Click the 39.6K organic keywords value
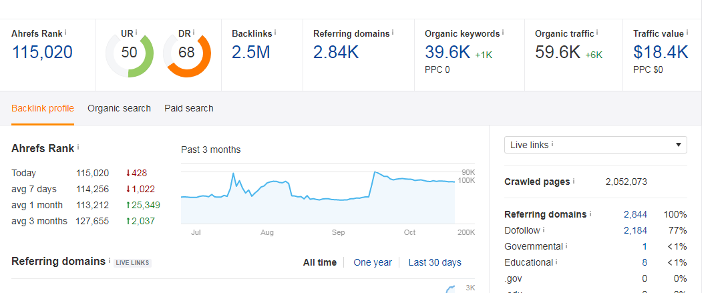 click(x=447, y=52)
